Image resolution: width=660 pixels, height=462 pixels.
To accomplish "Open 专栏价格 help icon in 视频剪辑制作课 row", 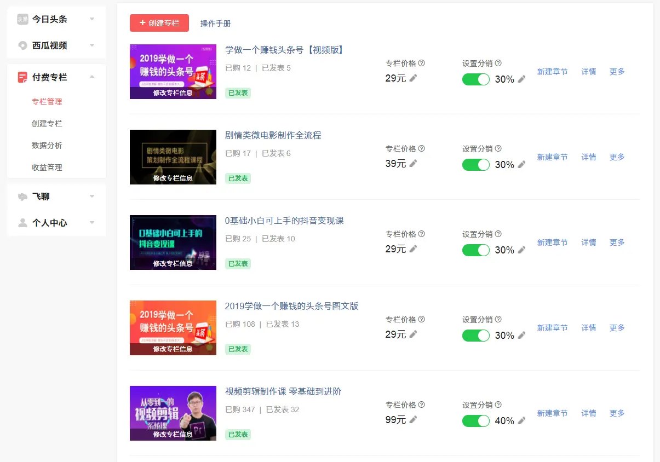I will 422,405.
